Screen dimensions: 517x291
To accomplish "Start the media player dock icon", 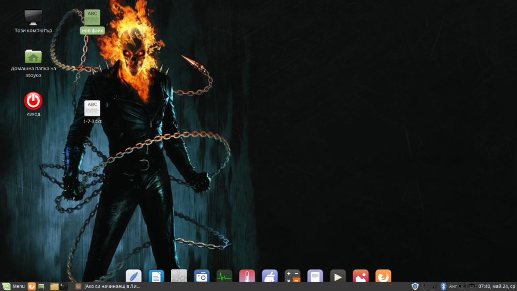I will click(338, 276).
